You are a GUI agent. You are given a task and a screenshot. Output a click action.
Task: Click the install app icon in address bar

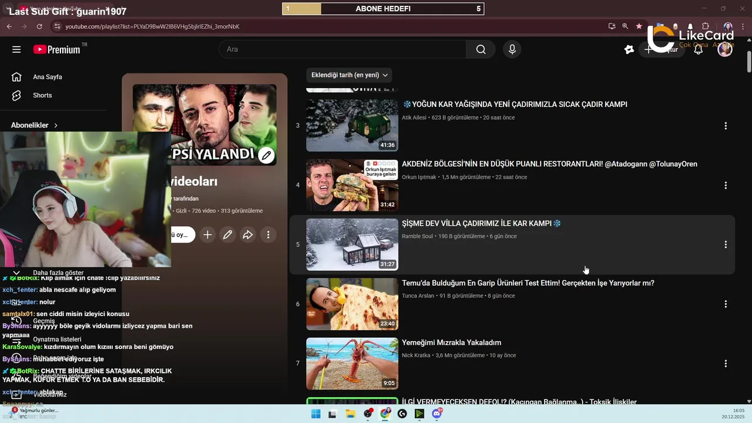(x=612, y=26)
